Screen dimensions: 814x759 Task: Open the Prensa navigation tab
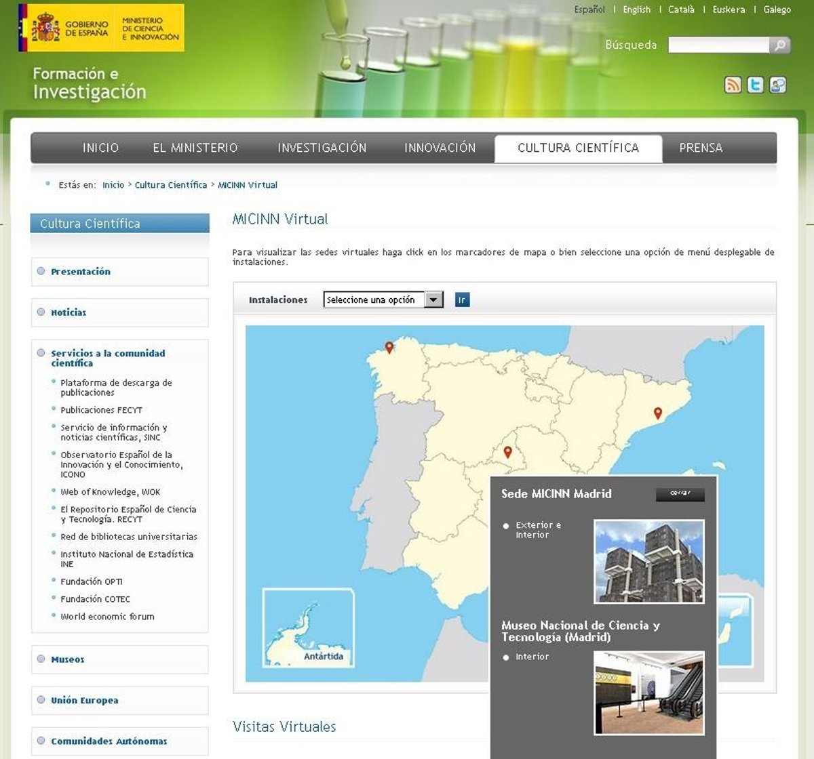[x=701, y=148]
